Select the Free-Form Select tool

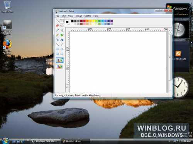click(57, 21)
